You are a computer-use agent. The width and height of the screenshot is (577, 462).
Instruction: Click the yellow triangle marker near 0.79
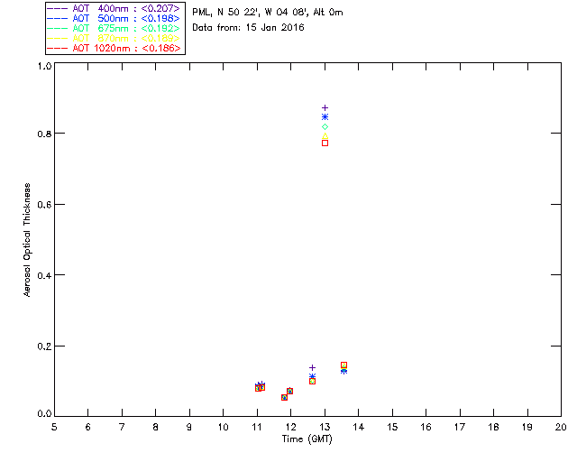(325, 136)
